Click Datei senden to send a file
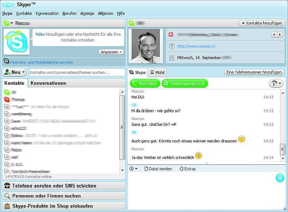 pyautogui.click(x=158, y=169)
